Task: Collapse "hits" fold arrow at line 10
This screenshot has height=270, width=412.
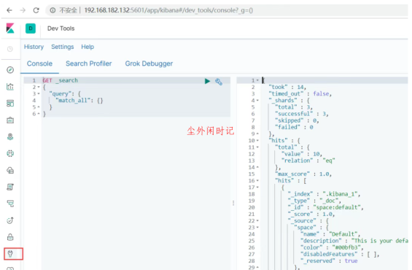Action: coord(257,141)
